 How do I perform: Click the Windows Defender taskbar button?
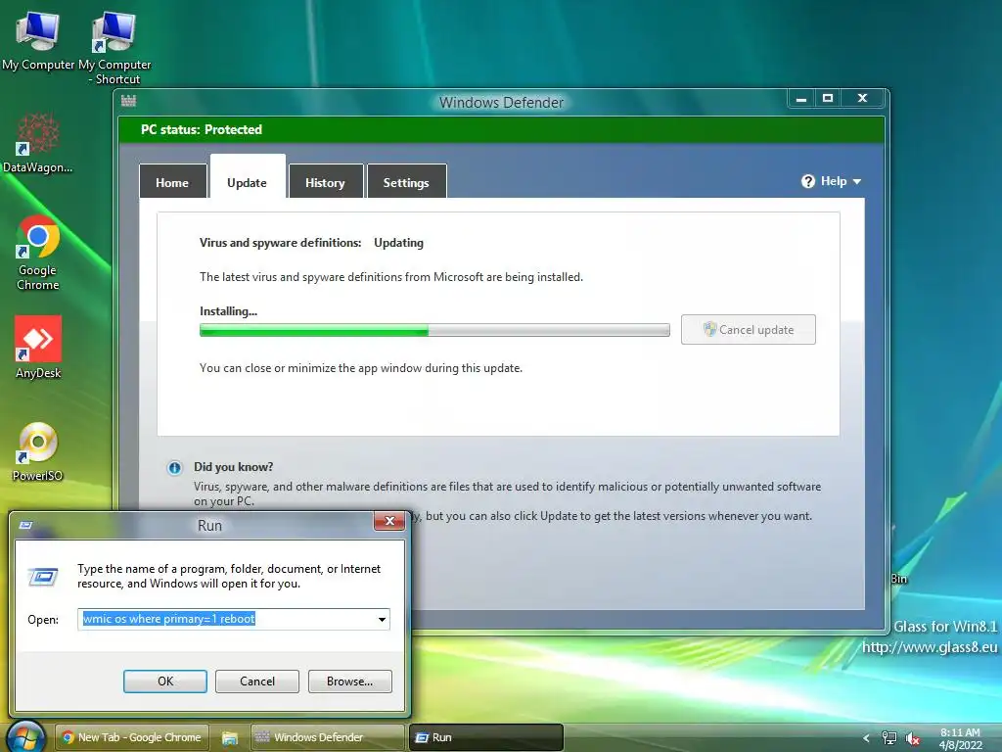click(x=327, y=737)
